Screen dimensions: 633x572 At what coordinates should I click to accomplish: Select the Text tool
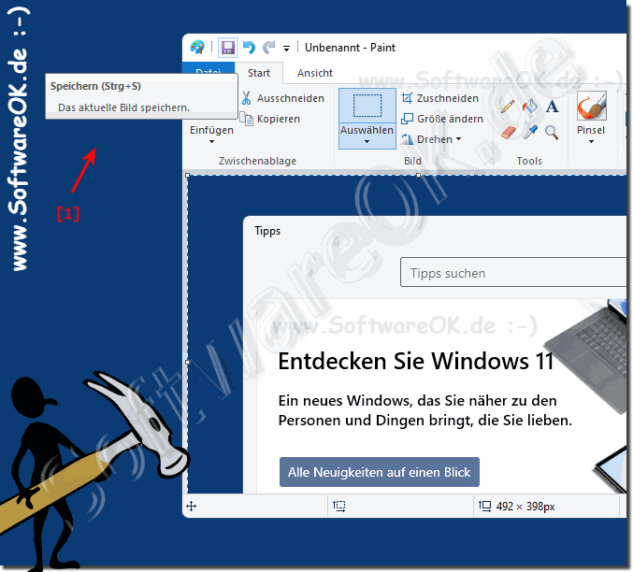tap(552, 107)
